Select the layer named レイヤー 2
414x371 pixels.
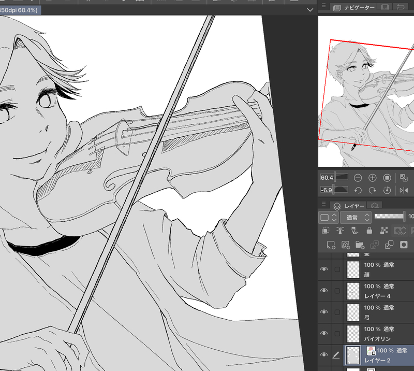(377, 361)
